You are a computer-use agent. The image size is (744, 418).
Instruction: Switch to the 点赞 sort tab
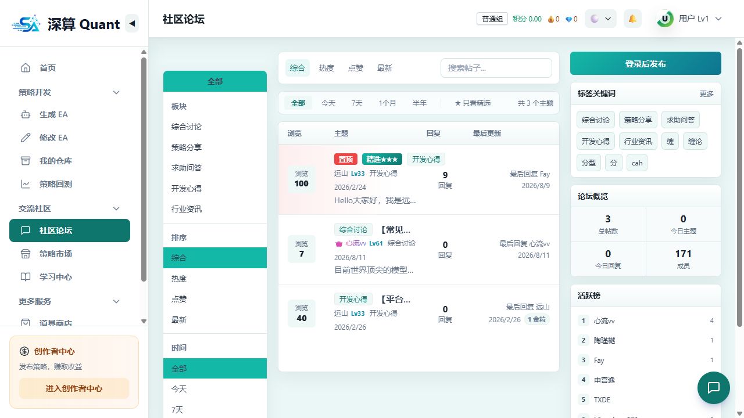[356, 68]
